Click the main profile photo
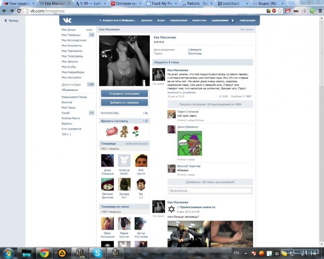This screenshot has height=259, width=324. coord(124,61)
